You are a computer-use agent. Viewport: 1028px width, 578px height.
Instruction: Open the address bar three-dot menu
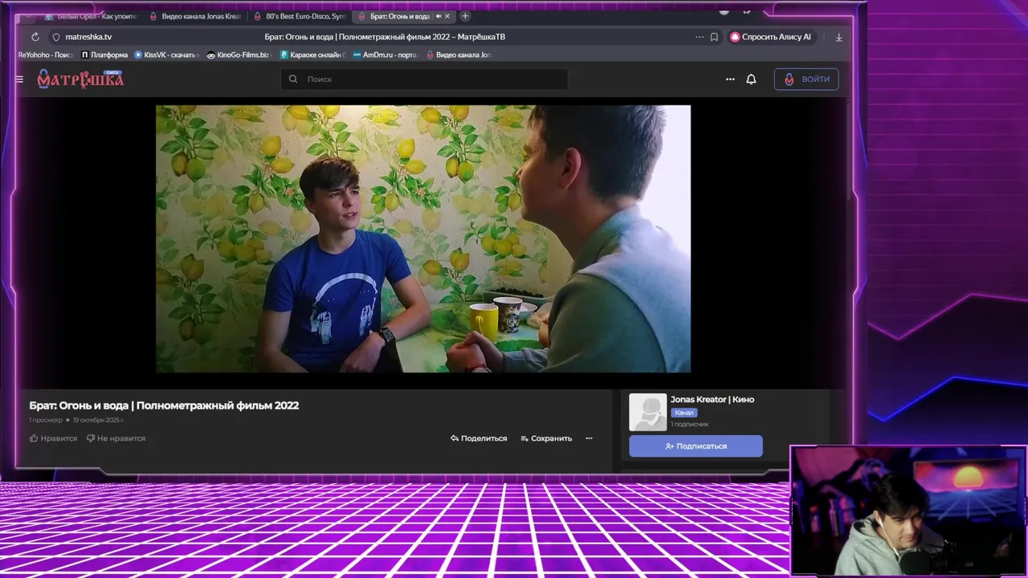(700, 37)
